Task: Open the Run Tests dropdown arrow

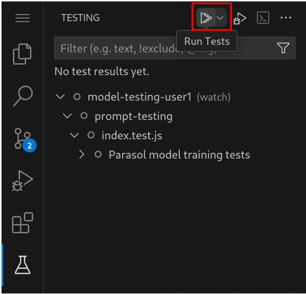Action: click(x=221, y=18)
